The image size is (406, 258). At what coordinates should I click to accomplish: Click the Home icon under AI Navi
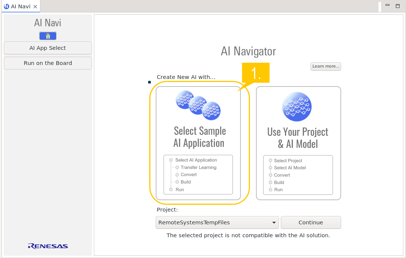(x=48, y=36)
